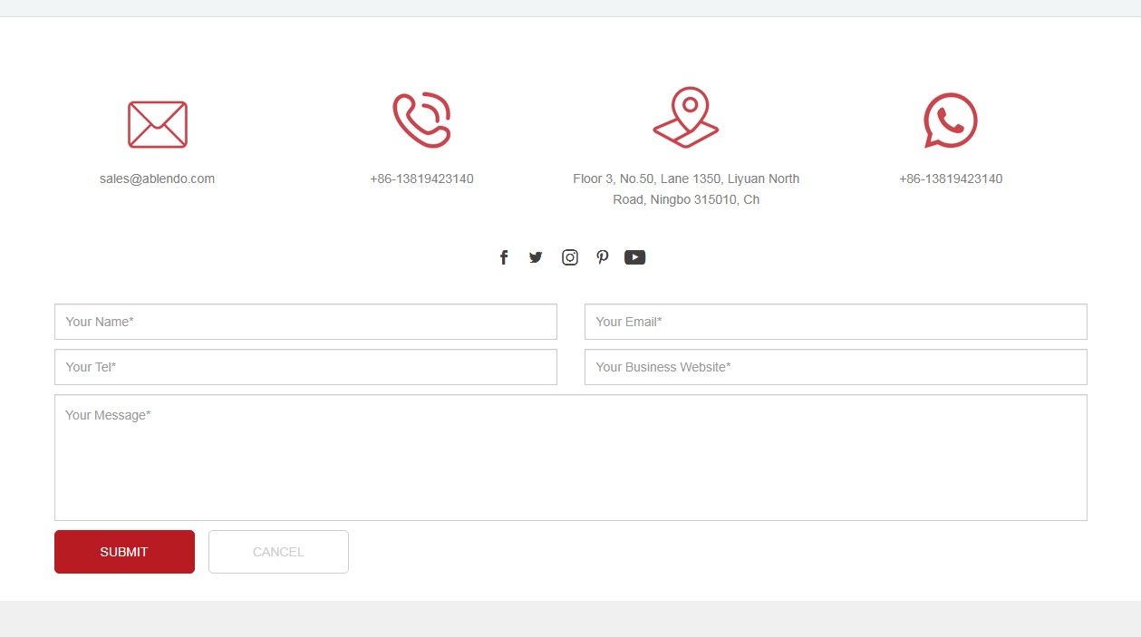Open the Instagram social icon
This screenshot has height=637, width=1141.
point(570,257)
